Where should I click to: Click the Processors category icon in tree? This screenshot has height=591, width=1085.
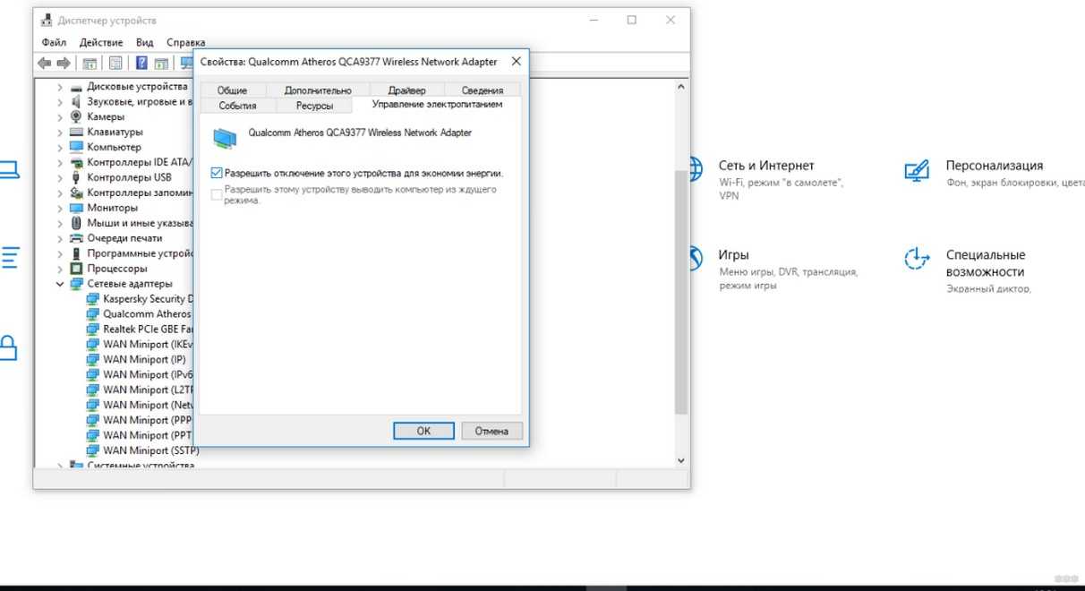[76, 269]
